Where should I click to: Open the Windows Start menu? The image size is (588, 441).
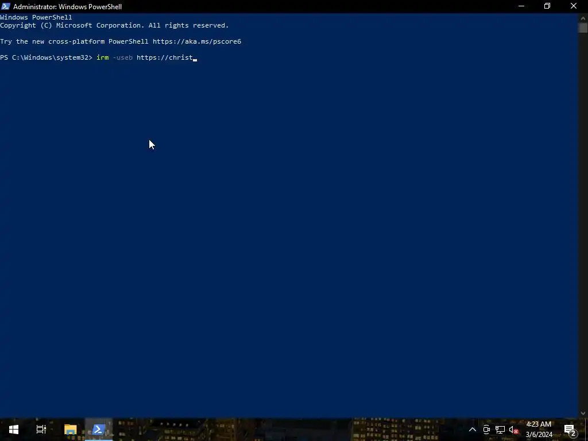[x=14, y=430]
